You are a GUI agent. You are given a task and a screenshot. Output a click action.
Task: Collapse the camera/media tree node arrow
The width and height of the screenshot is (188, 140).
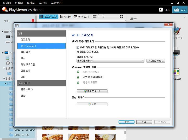click(3, 31)
